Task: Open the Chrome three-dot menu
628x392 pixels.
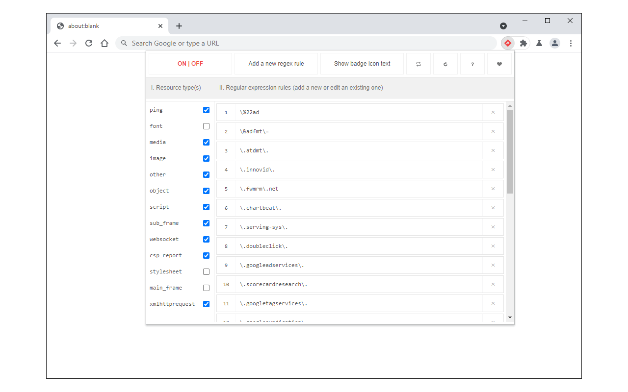Action: [571, 43]
